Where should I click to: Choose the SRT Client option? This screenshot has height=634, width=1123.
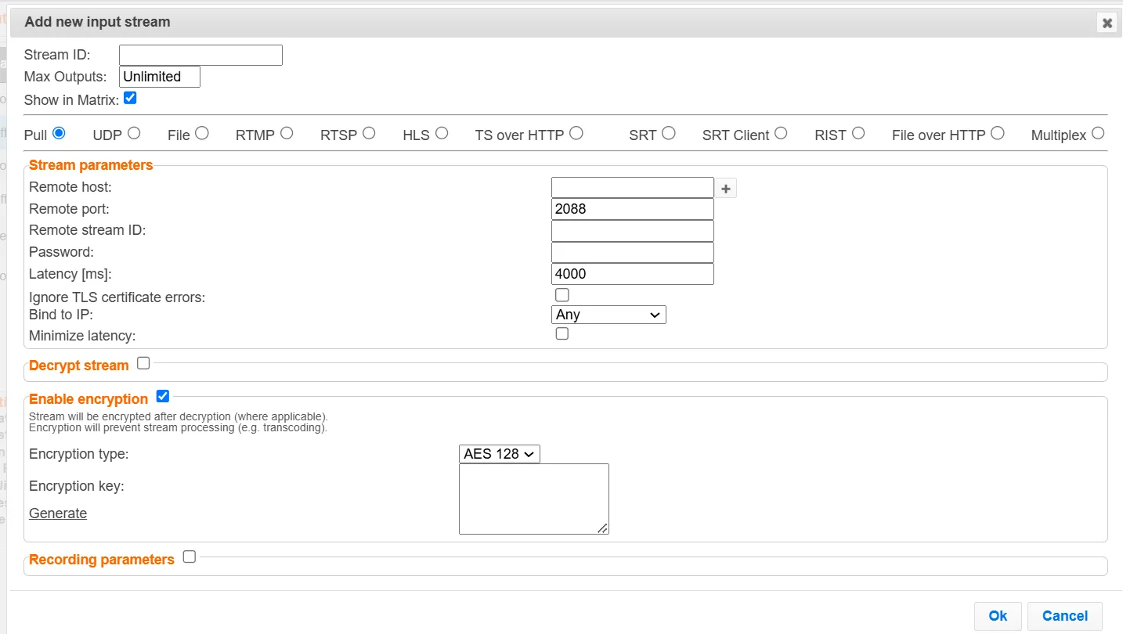(x=781, y=133)
